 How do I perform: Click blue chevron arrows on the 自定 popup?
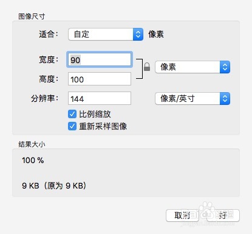(x=138, y=34)
